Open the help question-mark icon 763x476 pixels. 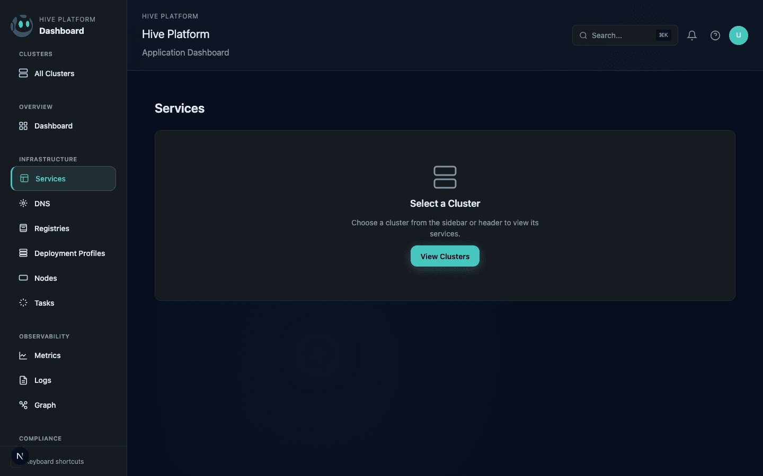[715, 35]
